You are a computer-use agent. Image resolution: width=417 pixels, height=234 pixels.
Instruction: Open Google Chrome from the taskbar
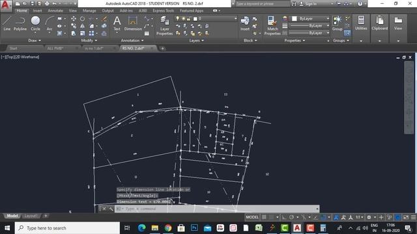pyautogui.click(x=168, y=228)
